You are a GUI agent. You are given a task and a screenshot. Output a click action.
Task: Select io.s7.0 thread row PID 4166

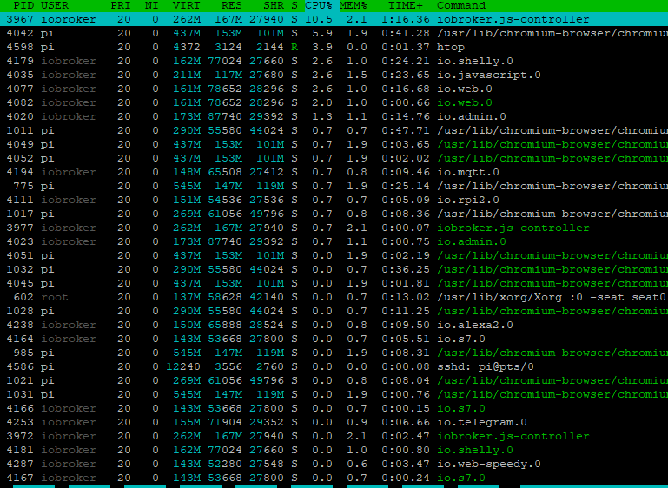(334, 408)
